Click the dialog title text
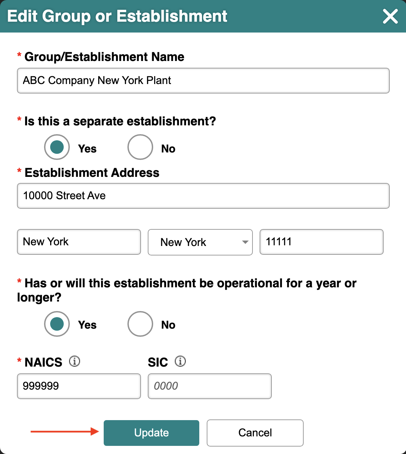 pos(117,16)
